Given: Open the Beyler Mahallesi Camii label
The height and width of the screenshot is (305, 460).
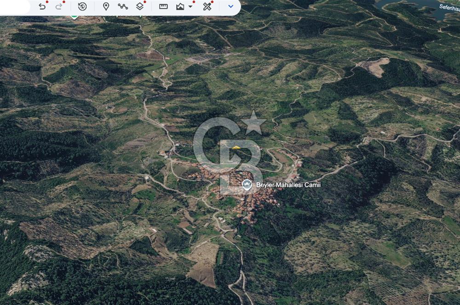Looking at the screenshot, I should (288, 185).
